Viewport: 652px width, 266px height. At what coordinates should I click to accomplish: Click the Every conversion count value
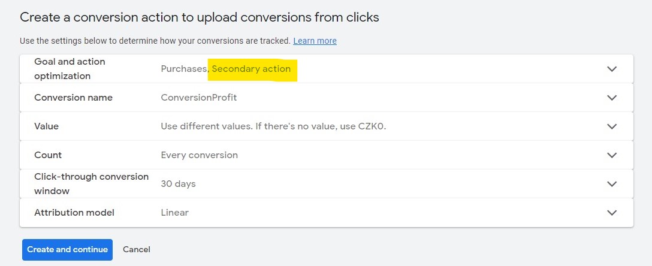click(x=199, y=155)
